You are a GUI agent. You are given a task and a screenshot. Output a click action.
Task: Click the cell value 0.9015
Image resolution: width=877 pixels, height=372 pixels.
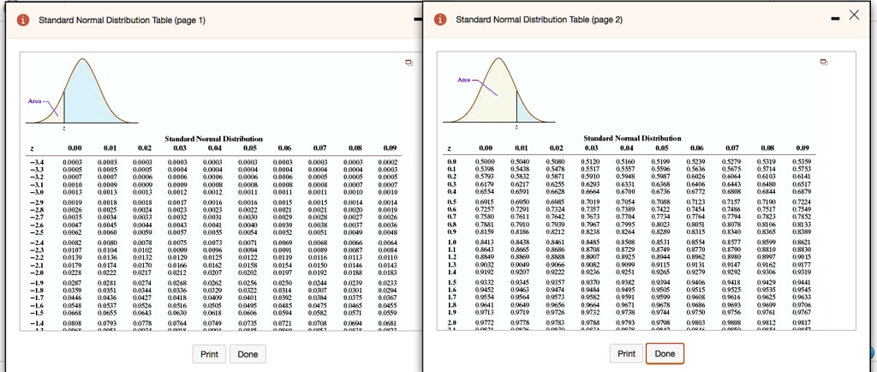[802, 255]
